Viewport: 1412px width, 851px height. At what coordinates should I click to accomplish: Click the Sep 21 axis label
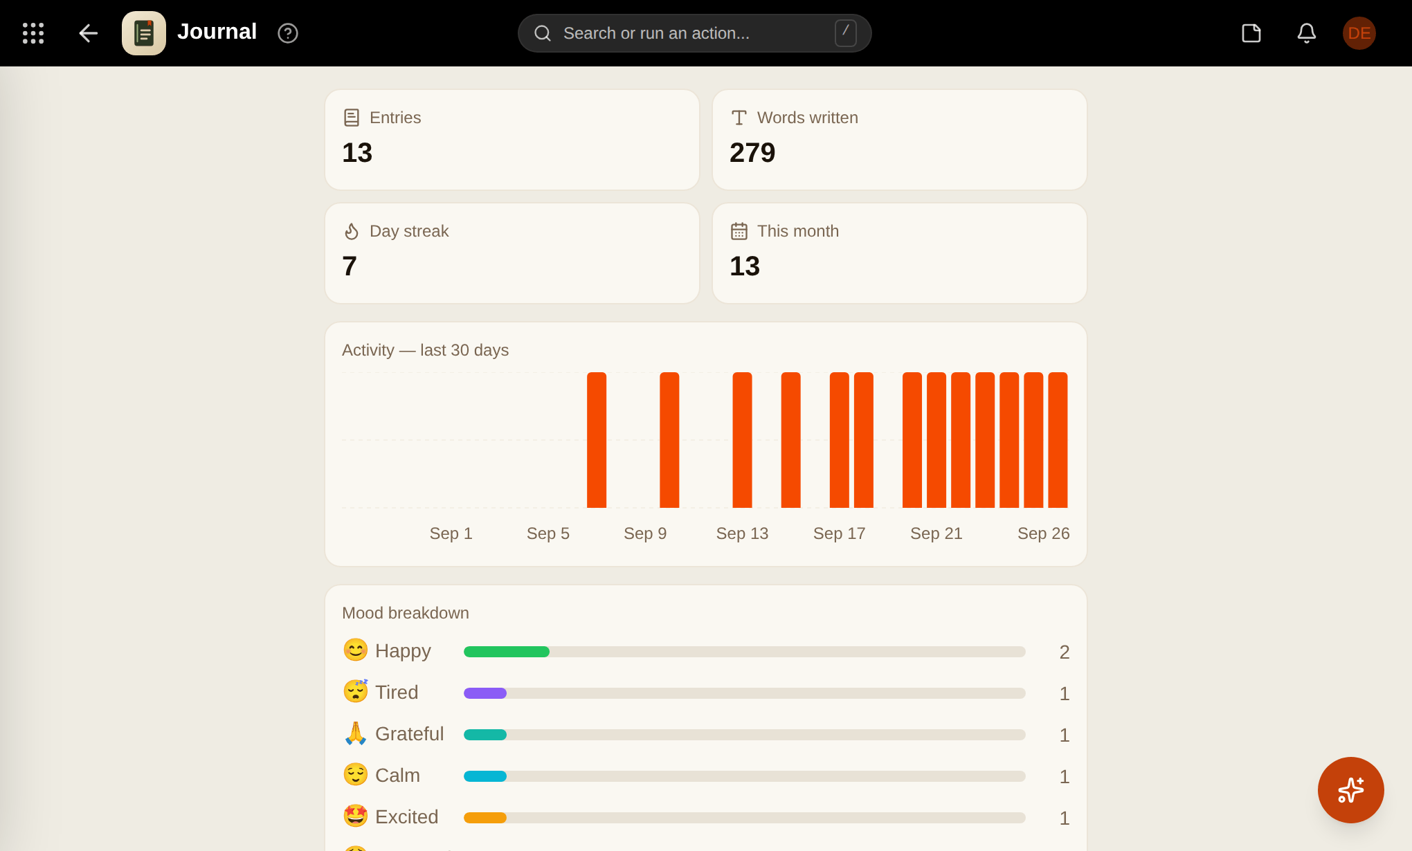pos(936,533)
